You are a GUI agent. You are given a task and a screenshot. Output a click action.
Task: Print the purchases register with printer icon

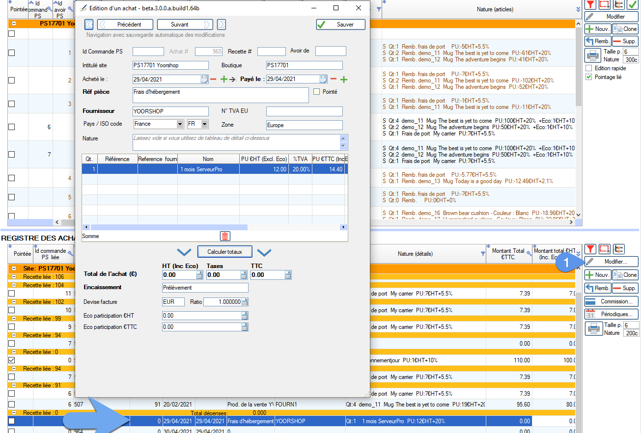click(593, 328)
